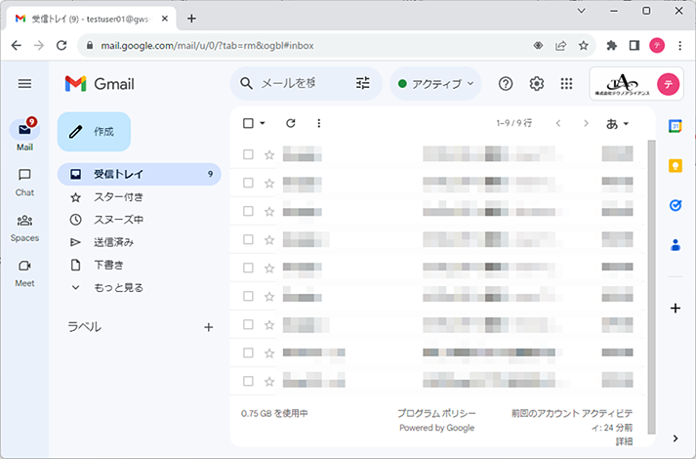The width and height of the screenshot is (696, 459).
Task: Open the 受信トレイ folder
Action: click(x=140, y=174)
